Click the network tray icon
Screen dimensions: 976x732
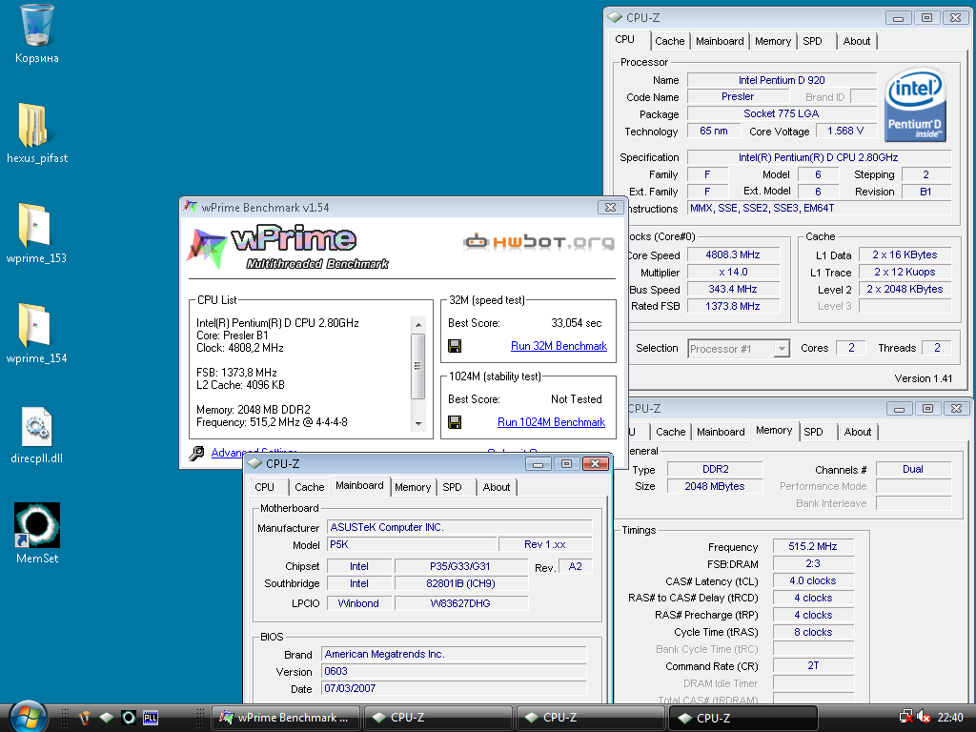click(905, 718)
